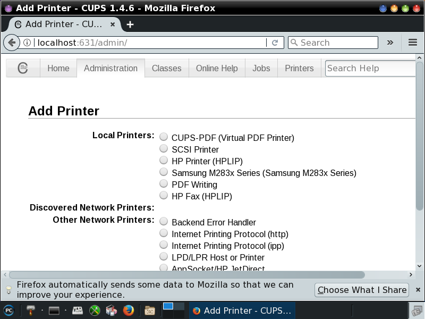Reload the page with the refresh icon
Viewport: 425px width, 319px height.
pyautogui.click(x=275, y=43)
